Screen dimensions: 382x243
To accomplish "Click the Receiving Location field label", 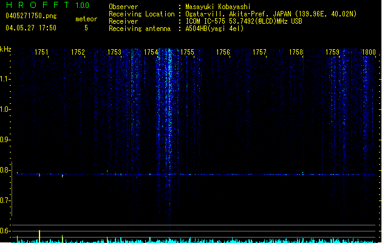I will pyautogui.click(x=142, y=14).
